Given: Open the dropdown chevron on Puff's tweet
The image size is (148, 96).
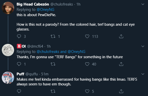Looking at the screenshot, I should (143, 74).
